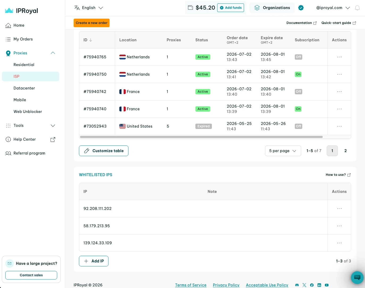This screenshot has height=288, width=365.
Task: Open the live chat support bubble
Action: pyautogui.click(x=357, y=278)
